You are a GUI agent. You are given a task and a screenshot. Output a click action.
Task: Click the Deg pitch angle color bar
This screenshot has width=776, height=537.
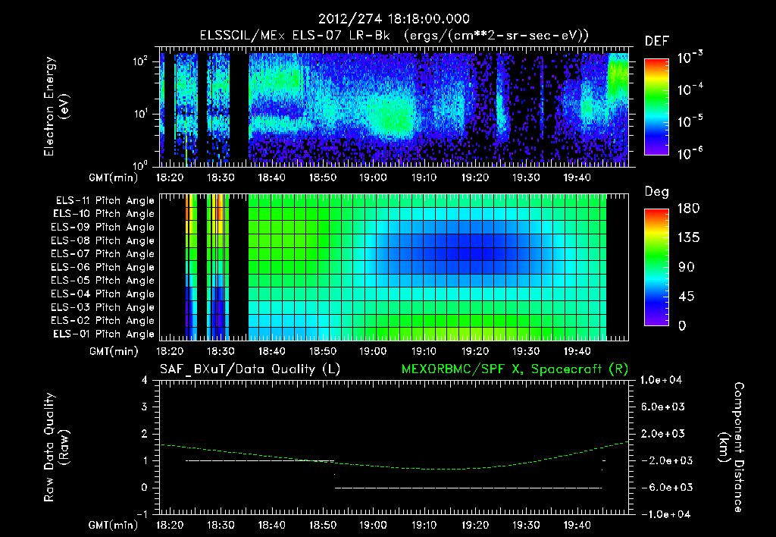[657, 267]
